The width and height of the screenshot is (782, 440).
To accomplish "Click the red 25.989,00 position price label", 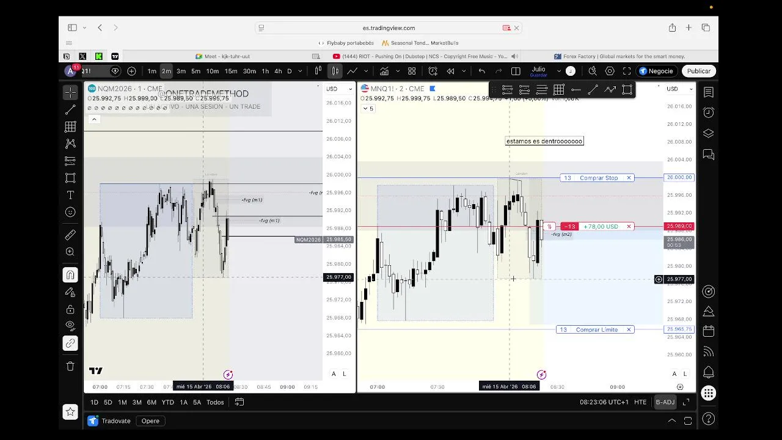I will [679, 226].
